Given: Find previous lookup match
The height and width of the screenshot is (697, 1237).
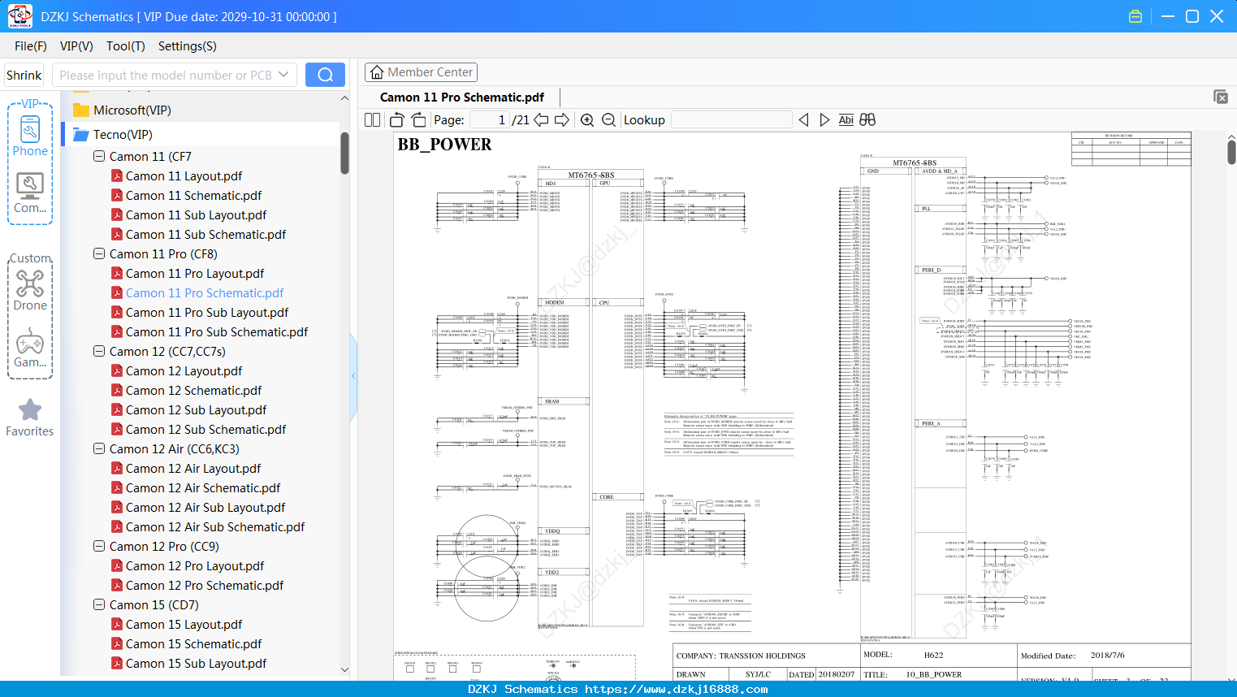Looking at the screenshot, I should (803, 119).
